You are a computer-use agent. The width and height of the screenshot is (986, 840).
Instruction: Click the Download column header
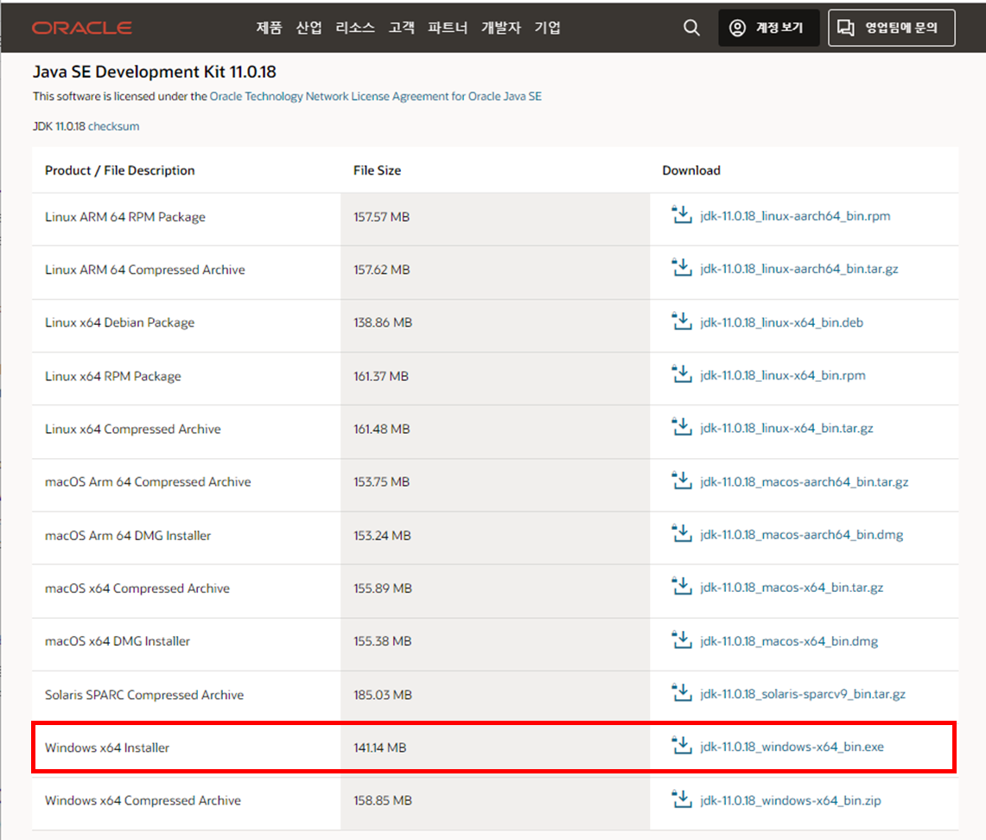coord(691,170)
